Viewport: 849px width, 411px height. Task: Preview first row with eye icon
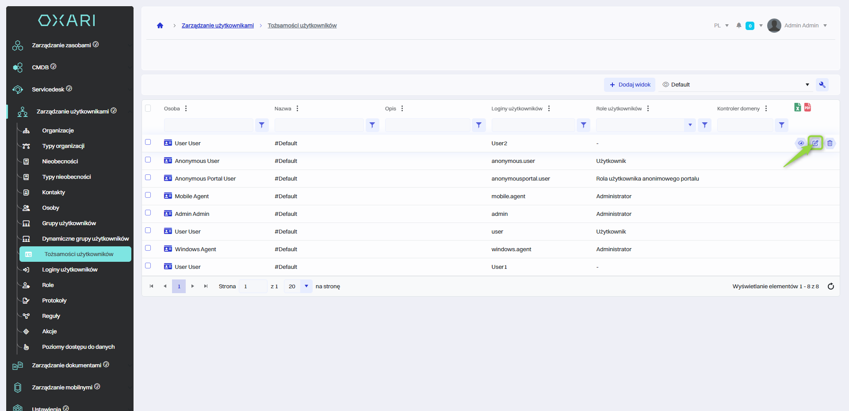[800, 143]
